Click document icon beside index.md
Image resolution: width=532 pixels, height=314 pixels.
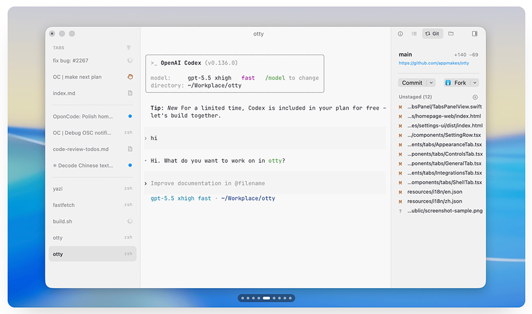(x=130, y=93)
